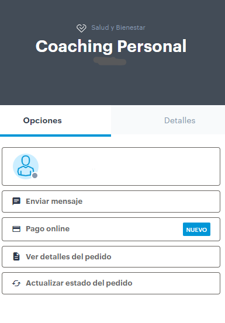Viewport: 225px width, 323px height.
Task: Select the Enviar mensaje option
Action: (111, 202)
